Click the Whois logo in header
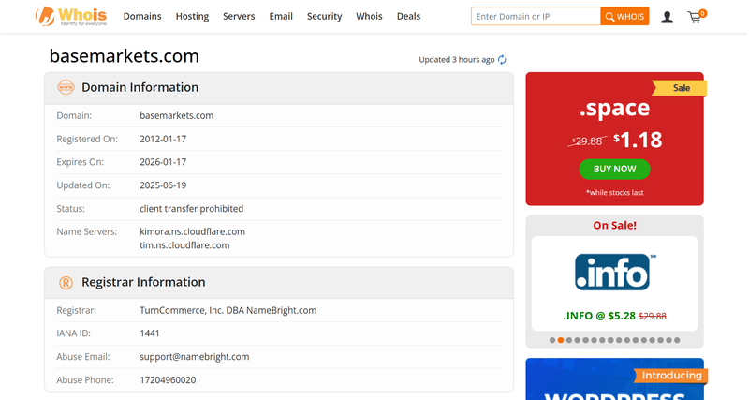Screen dimensions: 749x400 pyautogui.click(x=71, y=16)
